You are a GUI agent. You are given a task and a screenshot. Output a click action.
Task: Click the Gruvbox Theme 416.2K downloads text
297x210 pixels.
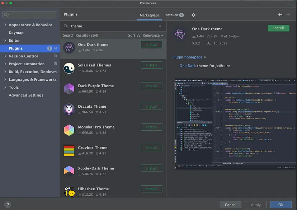(86, 153)
